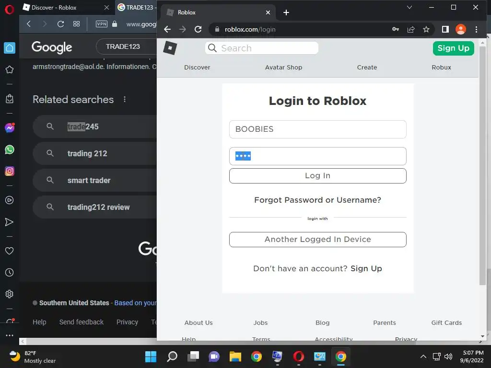
Task: Click Another Logged In Device button
Action: tap(317, 240)
